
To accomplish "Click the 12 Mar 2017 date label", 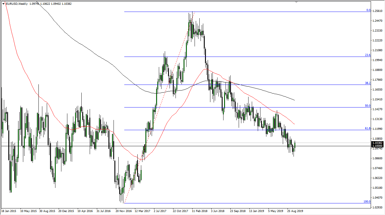I will [x=142, y=211].
